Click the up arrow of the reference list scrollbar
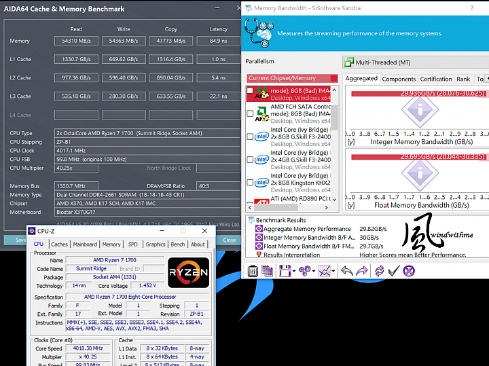The width and height of the screenshot is (489, 366). (334, 90)
